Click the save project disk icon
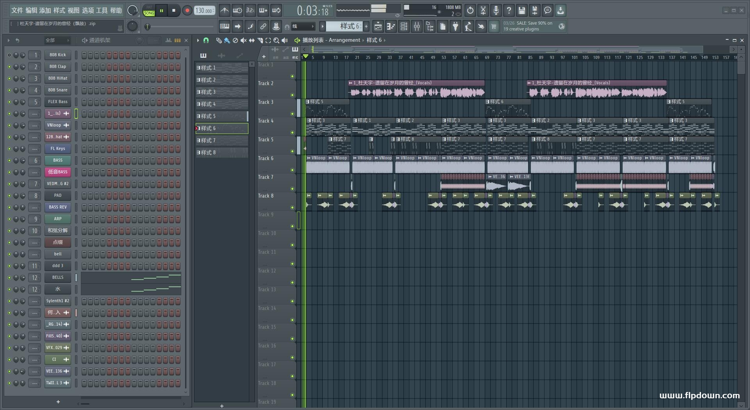 pos(522,11)
